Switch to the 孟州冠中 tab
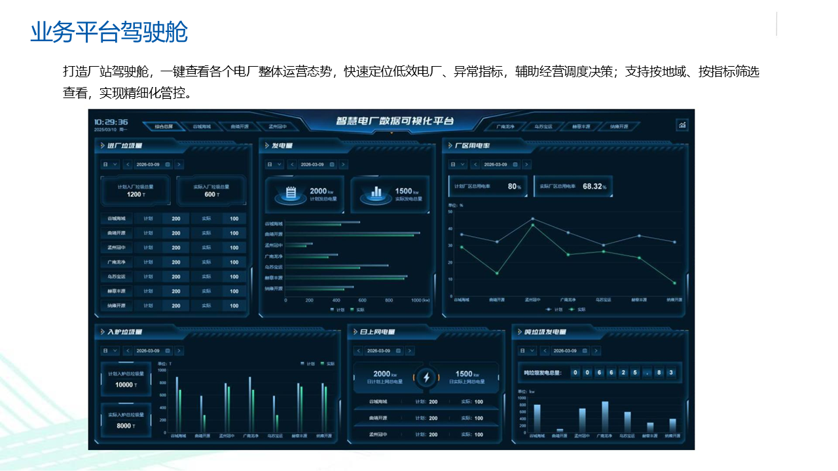838x471 pixels. point(278,126)
